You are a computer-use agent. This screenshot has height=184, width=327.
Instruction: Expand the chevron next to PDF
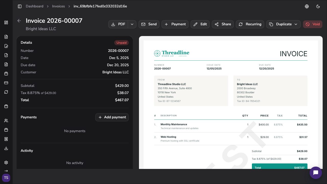132,24
